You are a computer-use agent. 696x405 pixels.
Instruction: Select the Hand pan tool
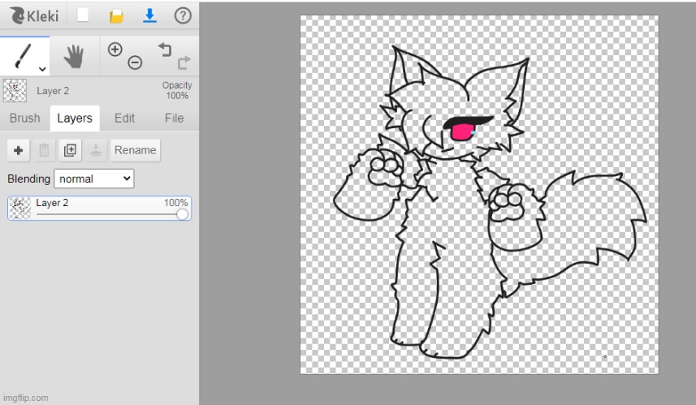coord(74,56)
